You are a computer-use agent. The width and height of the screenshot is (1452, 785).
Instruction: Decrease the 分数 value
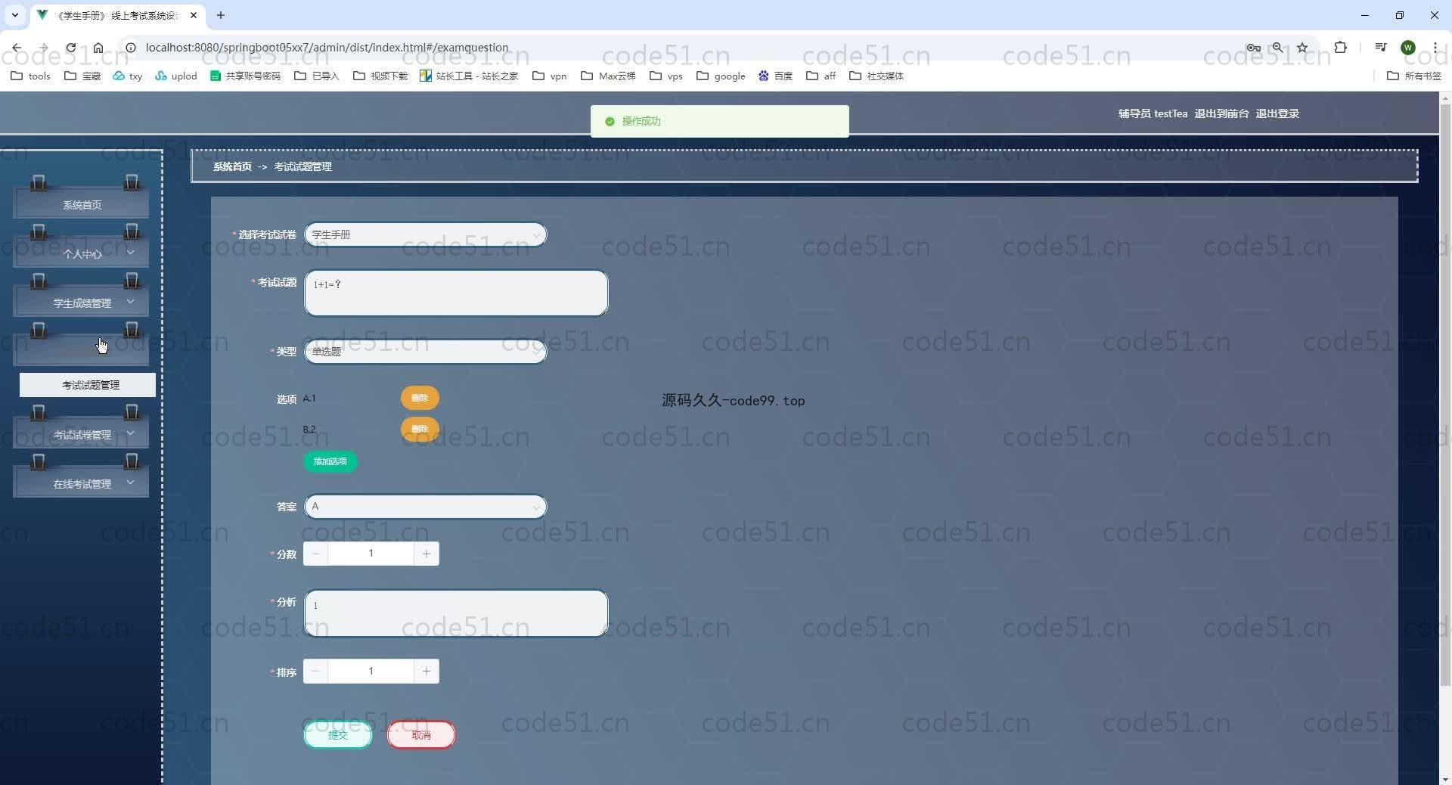(316, 554)
